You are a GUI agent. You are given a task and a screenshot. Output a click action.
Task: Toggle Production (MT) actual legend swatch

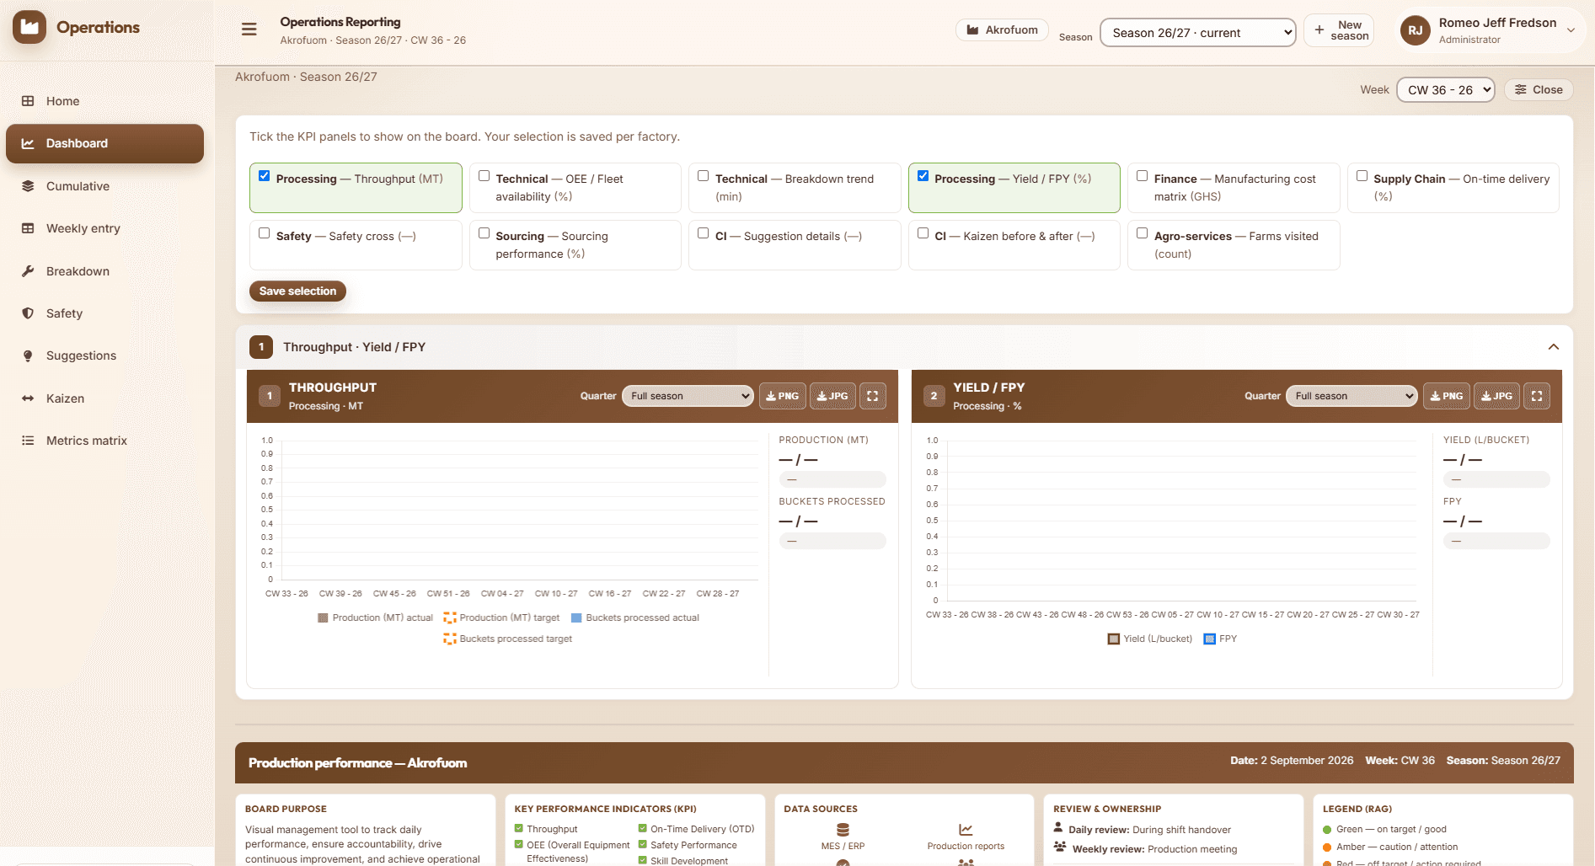click(323, 618)
